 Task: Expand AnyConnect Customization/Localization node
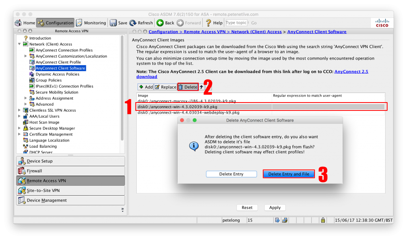25,56
